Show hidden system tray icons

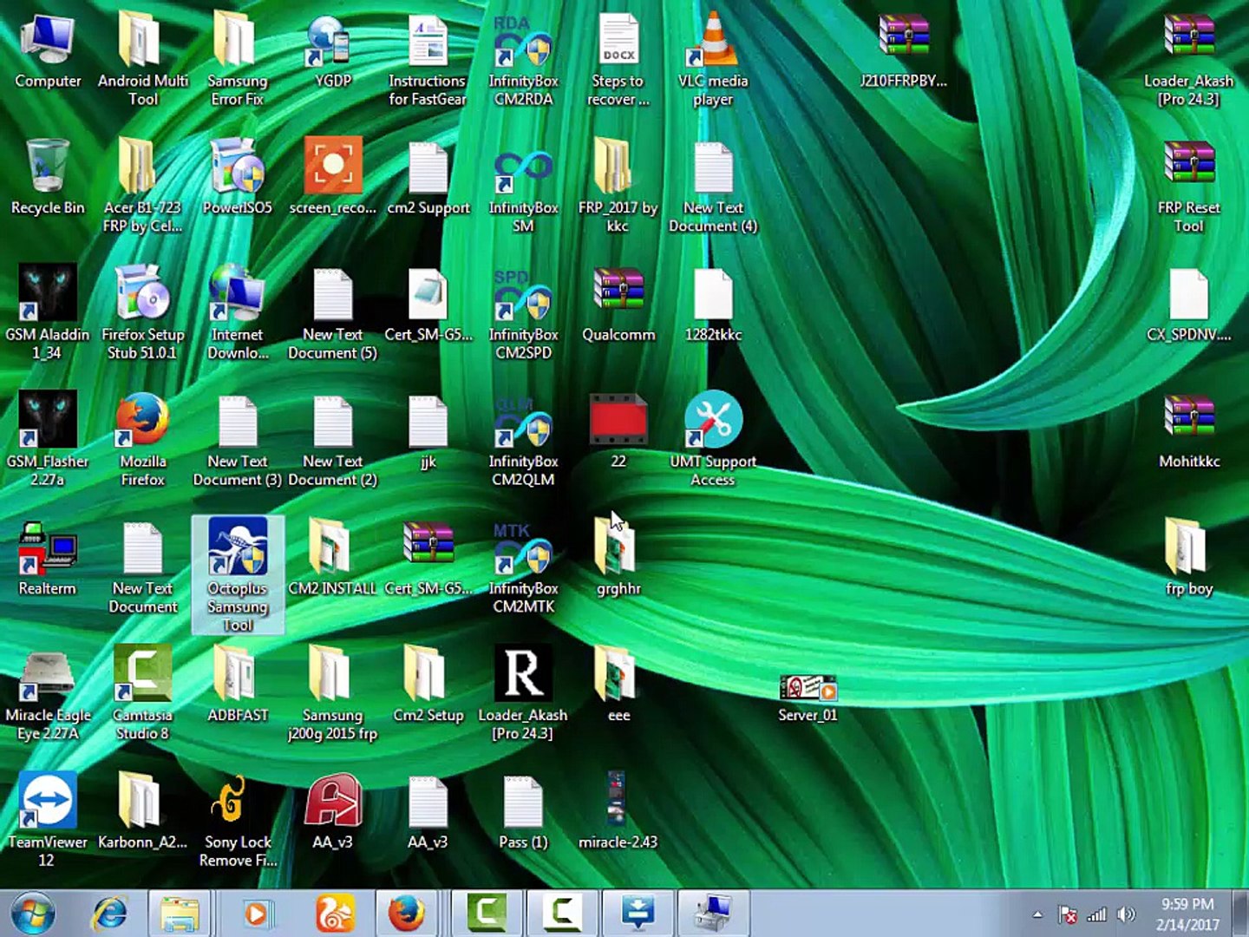pyautogui.click(x=1037, y=914)
